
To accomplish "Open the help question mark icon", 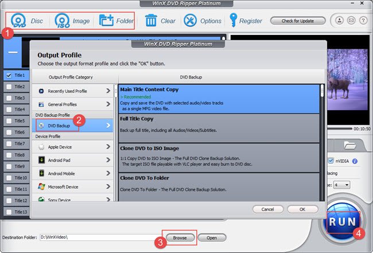I will pyautogui.click(x=363, y=21).
